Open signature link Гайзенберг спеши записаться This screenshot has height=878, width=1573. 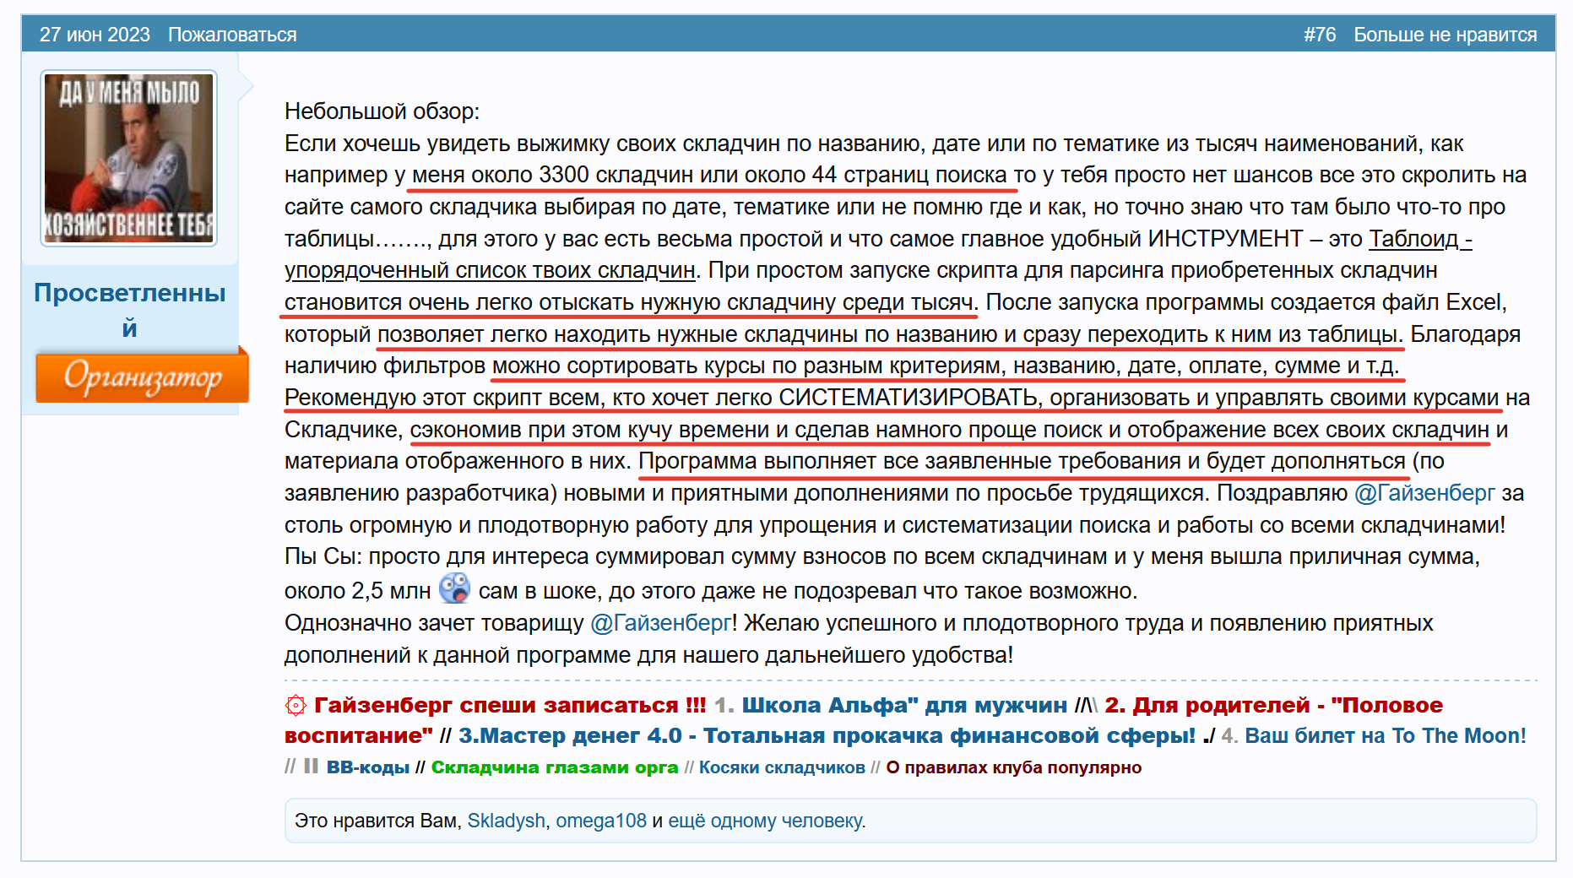coord(510,705)
